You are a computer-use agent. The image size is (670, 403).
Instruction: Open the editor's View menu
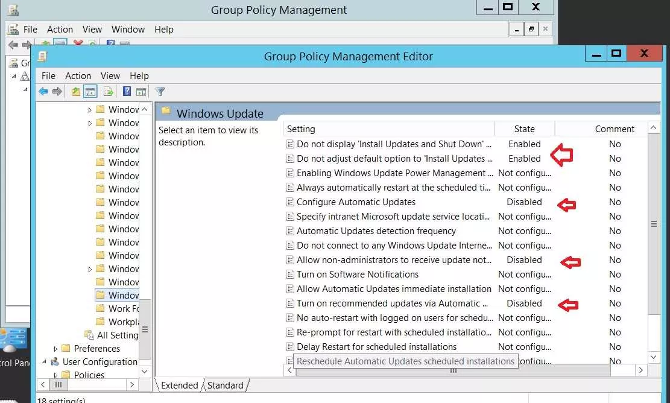click(x=110, y=75)
